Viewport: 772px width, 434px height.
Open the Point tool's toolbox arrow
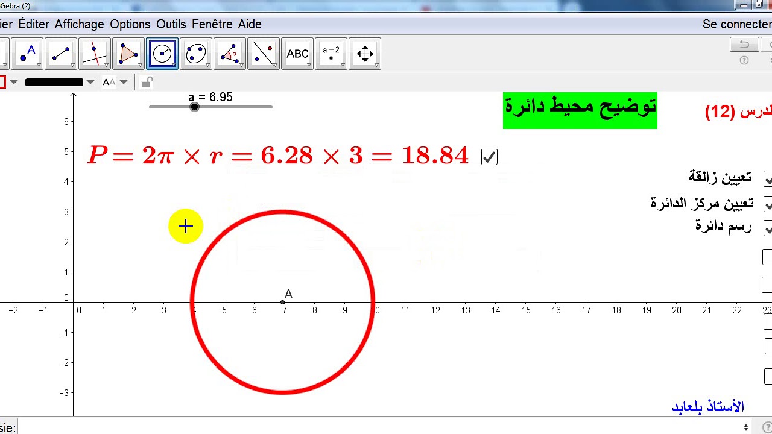point(39,65)
